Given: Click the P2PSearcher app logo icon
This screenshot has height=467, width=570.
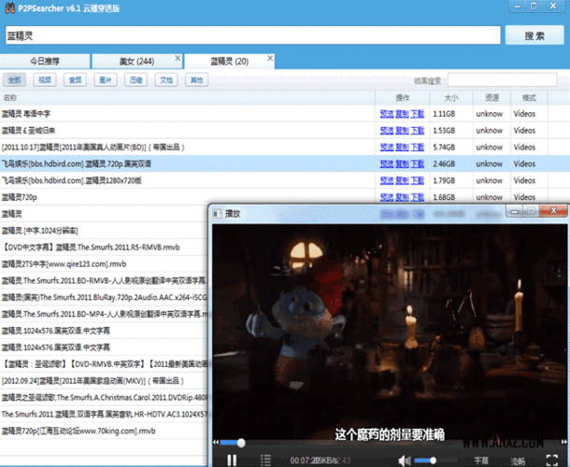Looking at the screenshot, I should click(x=10, y=7).
